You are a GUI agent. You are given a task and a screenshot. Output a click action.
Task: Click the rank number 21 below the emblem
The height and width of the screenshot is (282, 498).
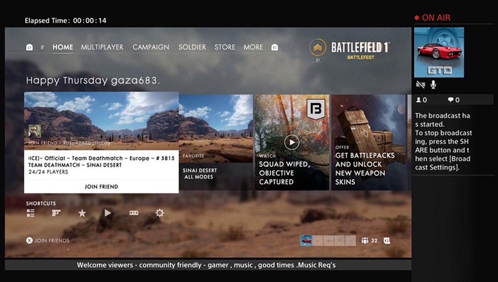click(x=318, y=60)
